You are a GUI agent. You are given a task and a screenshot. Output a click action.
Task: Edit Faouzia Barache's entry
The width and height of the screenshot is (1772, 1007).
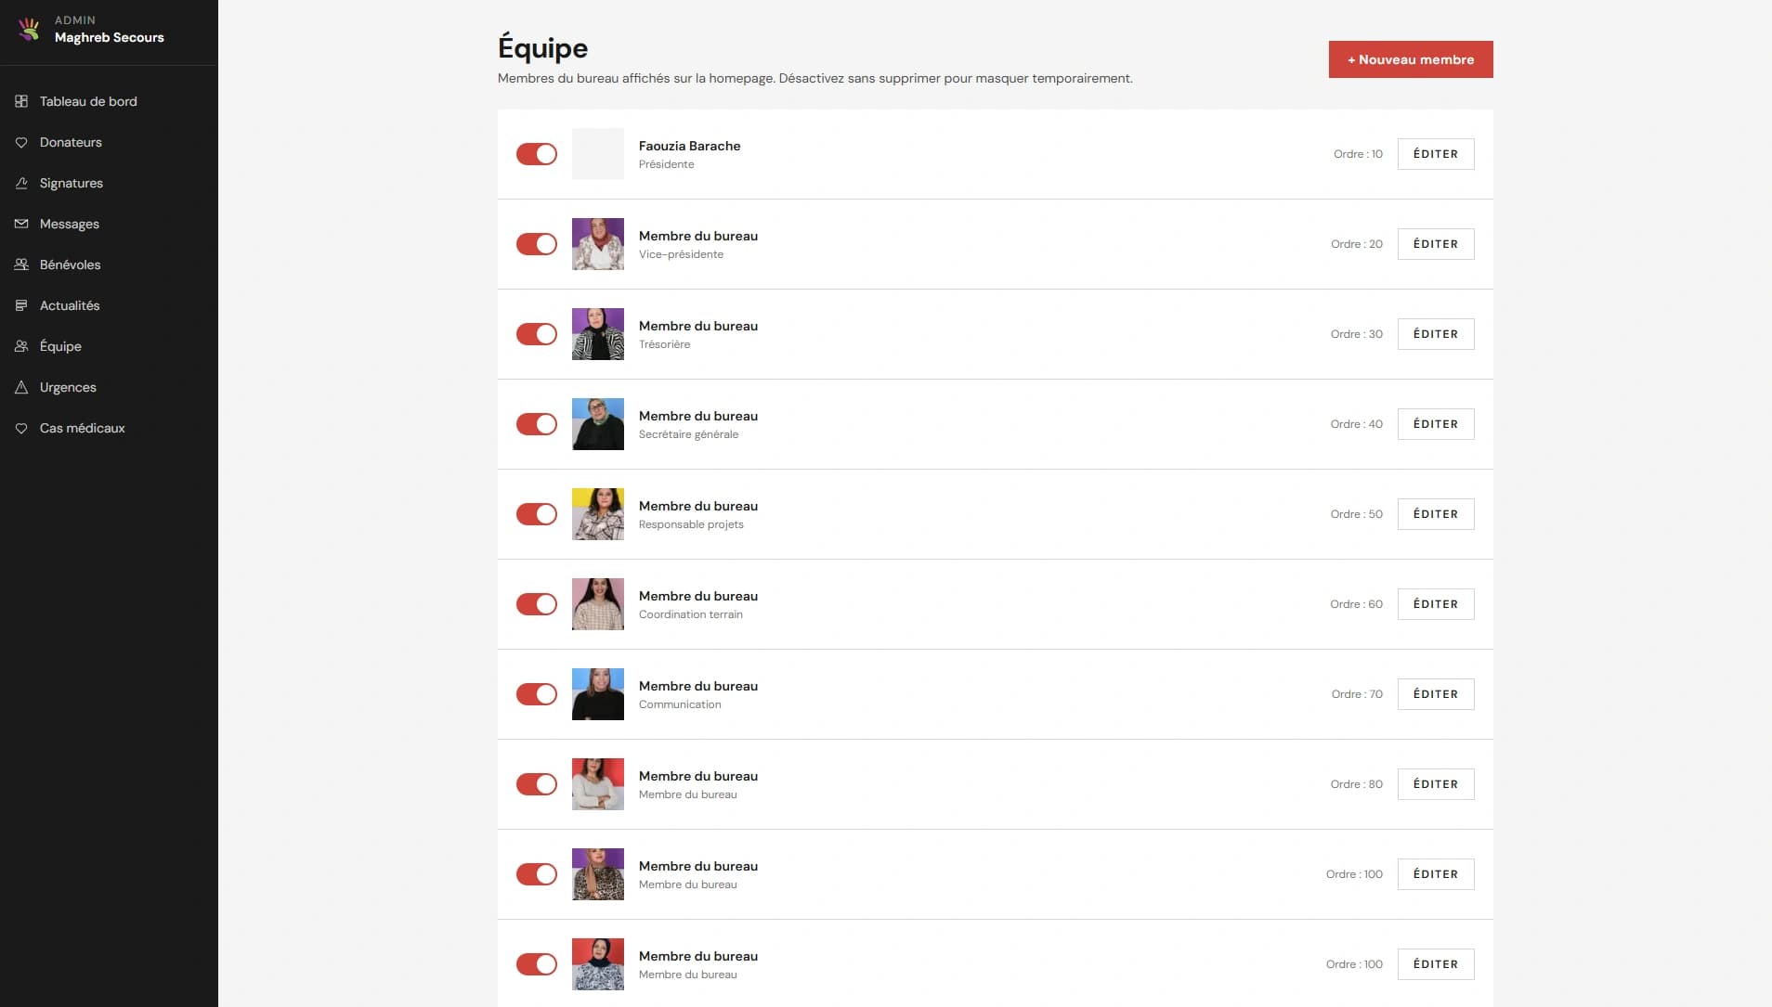coord(1435,154)
